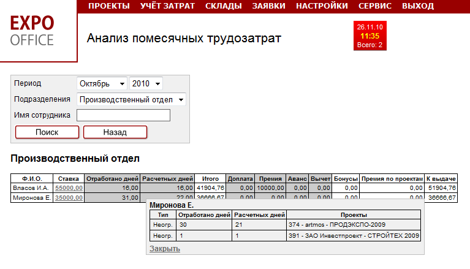Click the EXPO OFFICE logo
Screen dimensions: 470x269
click(33, 31)
